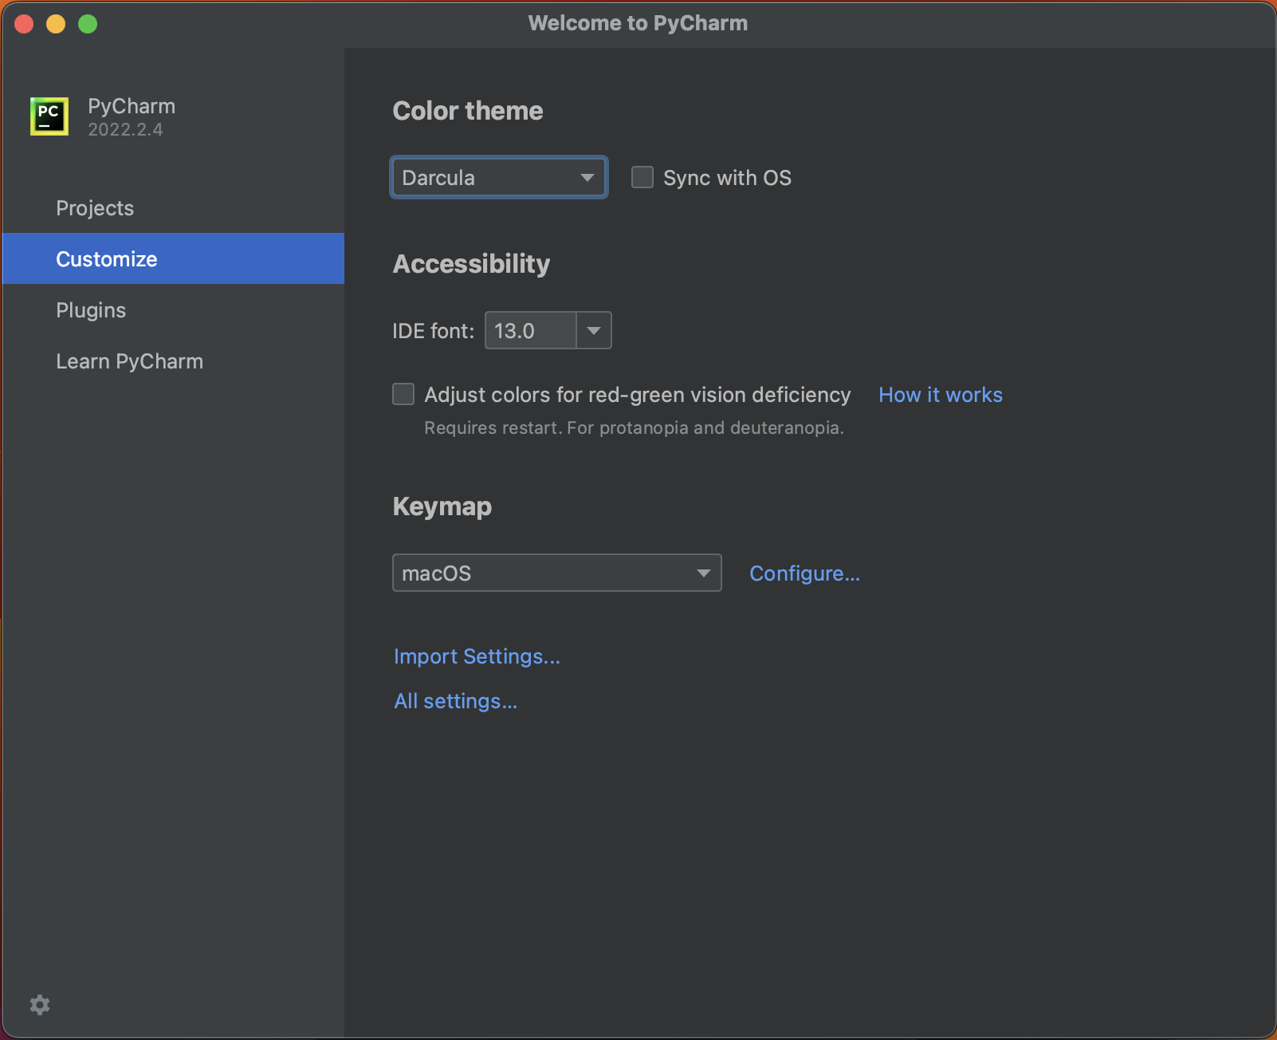Open the How it works link
Screen dimensions: 1277x1040
click(941, 395)
